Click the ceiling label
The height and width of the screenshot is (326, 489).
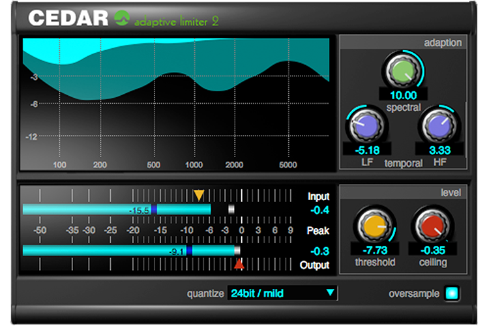(433, 262)
